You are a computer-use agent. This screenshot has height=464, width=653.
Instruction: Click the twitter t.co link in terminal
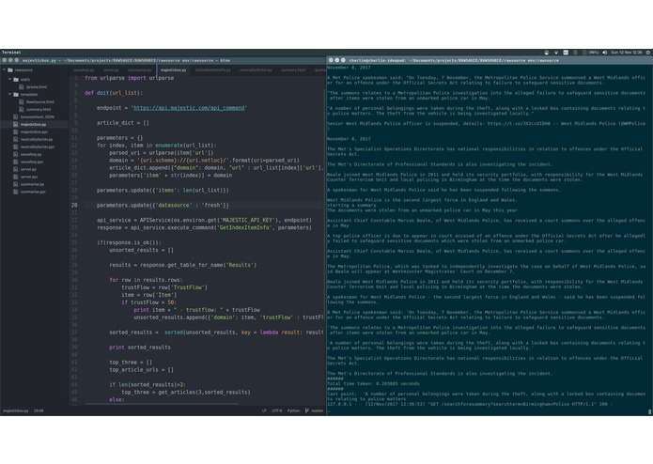(519, 124)
